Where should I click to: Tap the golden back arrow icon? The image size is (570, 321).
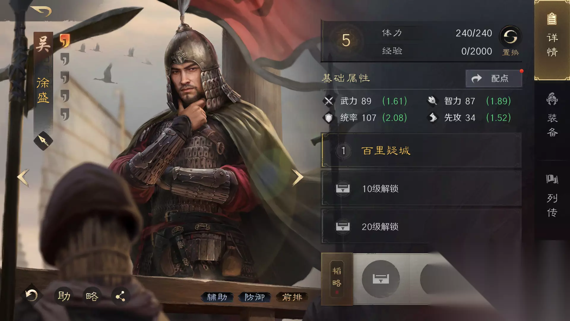coord(41,11)
